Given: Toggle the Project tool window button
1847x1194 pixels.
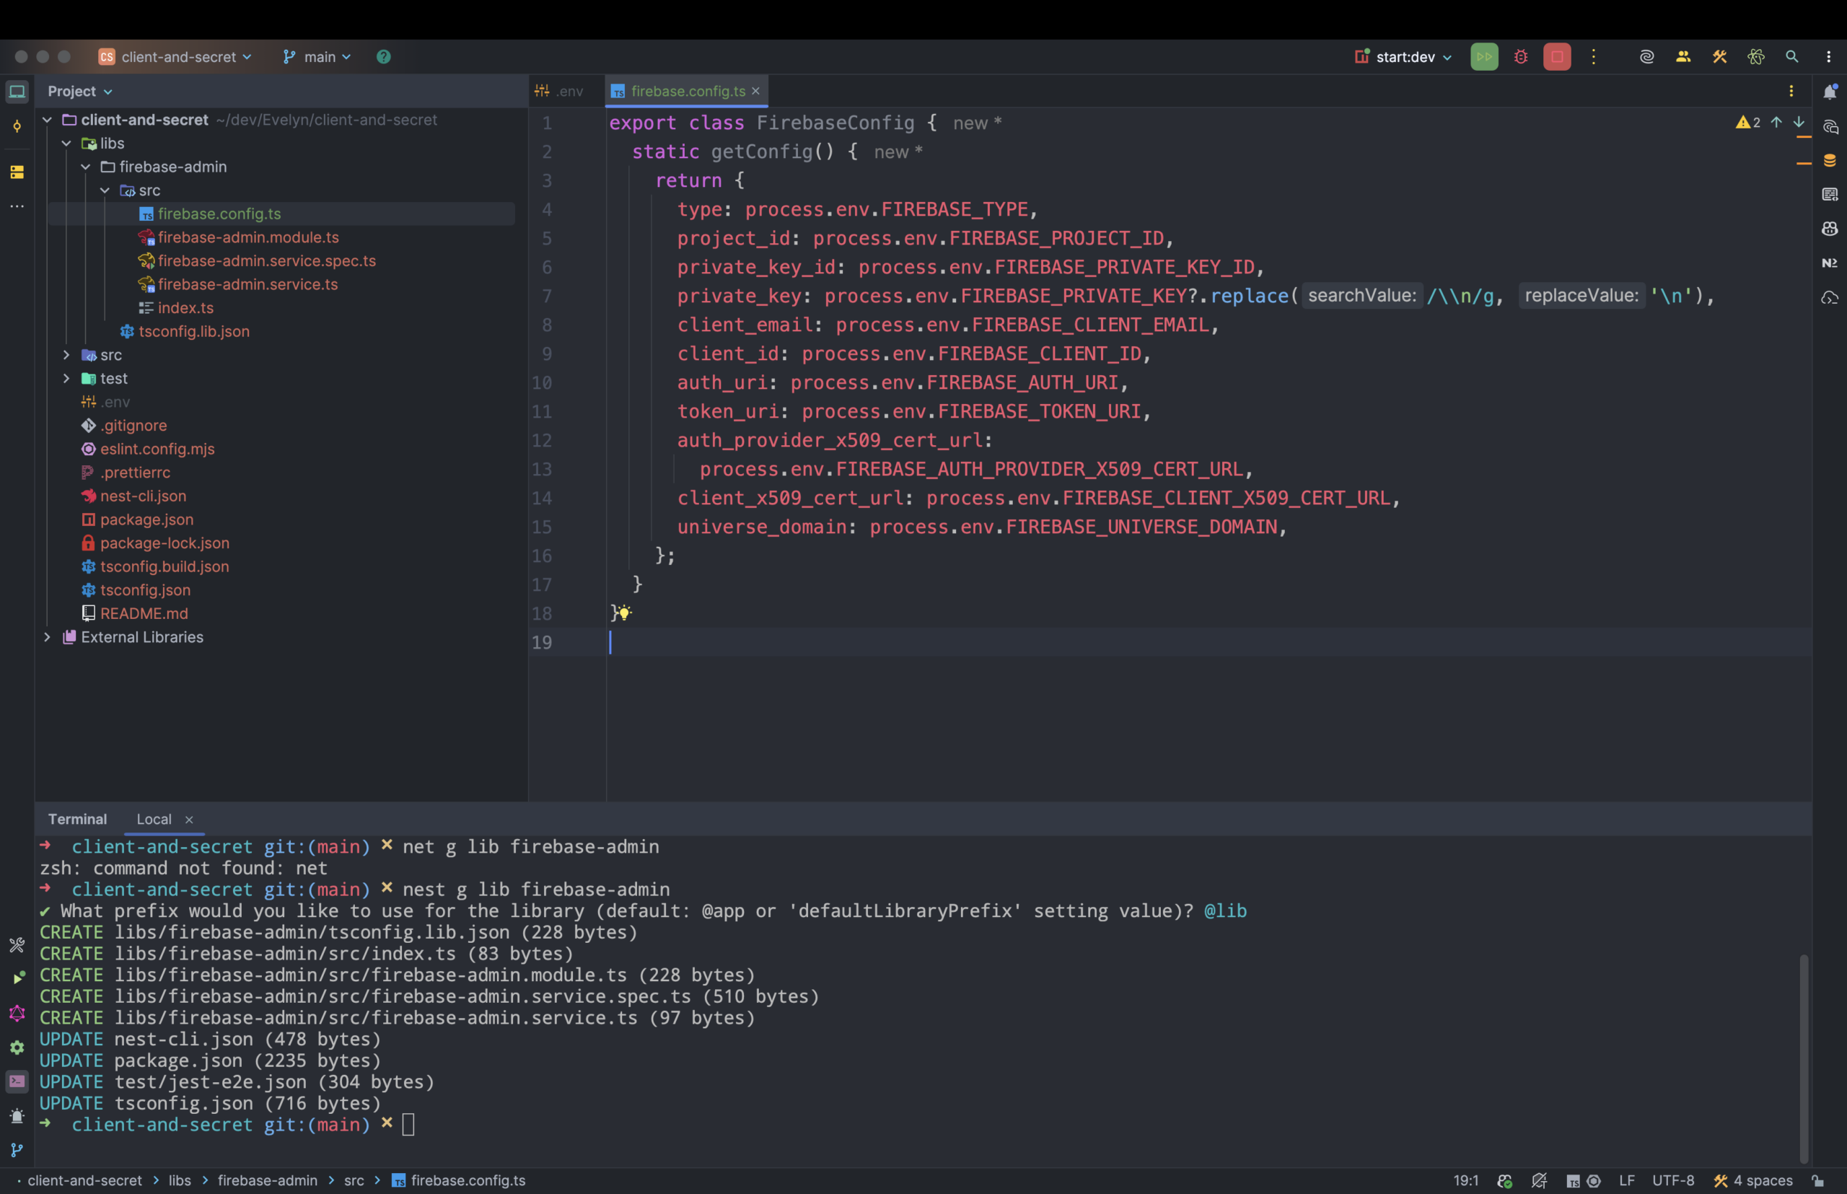Looking at the screenshot, I should click(17, 92).
